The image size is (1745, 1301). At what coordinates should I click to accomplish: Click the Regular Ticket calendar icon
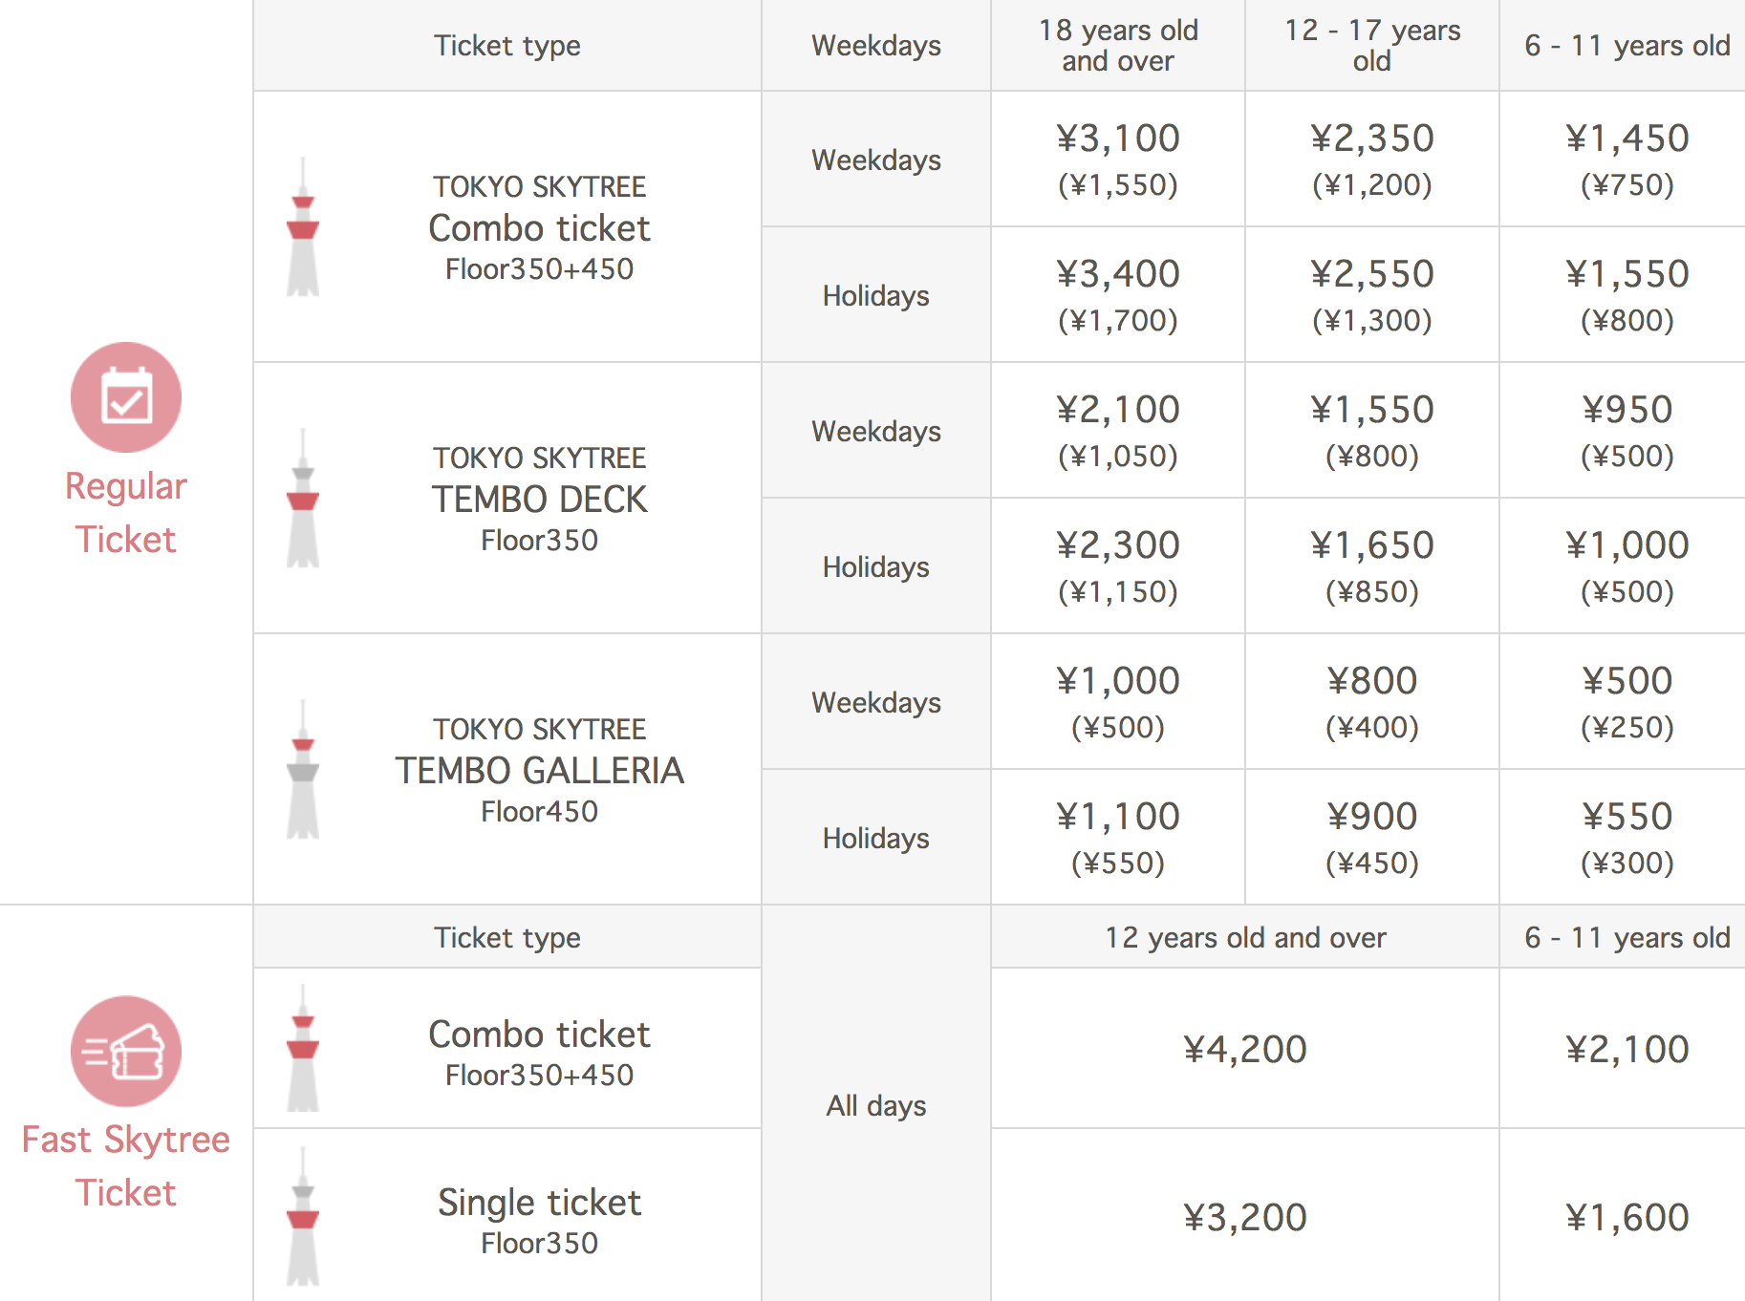pos(126,397)
